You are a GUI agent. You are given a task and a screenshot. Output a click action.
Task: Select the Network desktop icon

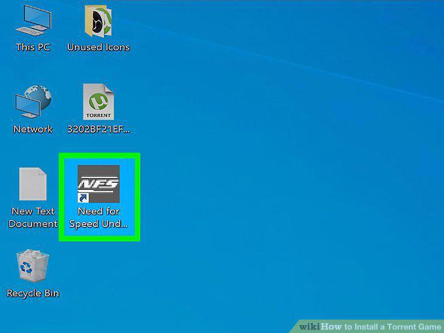(33, 101)
